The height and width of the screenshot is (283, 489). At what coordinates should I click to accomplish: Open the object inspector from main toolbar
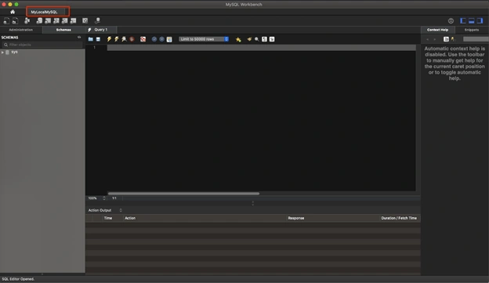(x=27, y=20)
